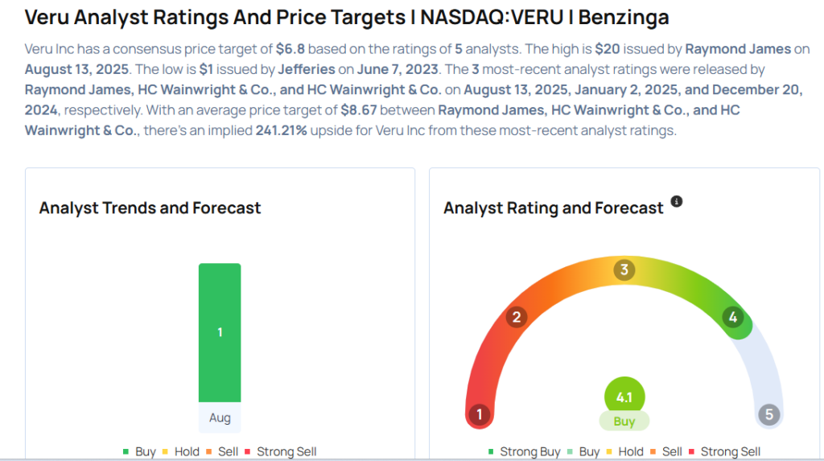This screenshot has width=824, height=461.
Task: Click the $6.8 consensus price target text
Action: click(x=290, y=49)
